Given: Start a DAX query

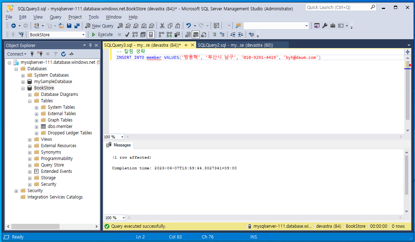Looking at the screenshot, I should click(x=152, y=26).
